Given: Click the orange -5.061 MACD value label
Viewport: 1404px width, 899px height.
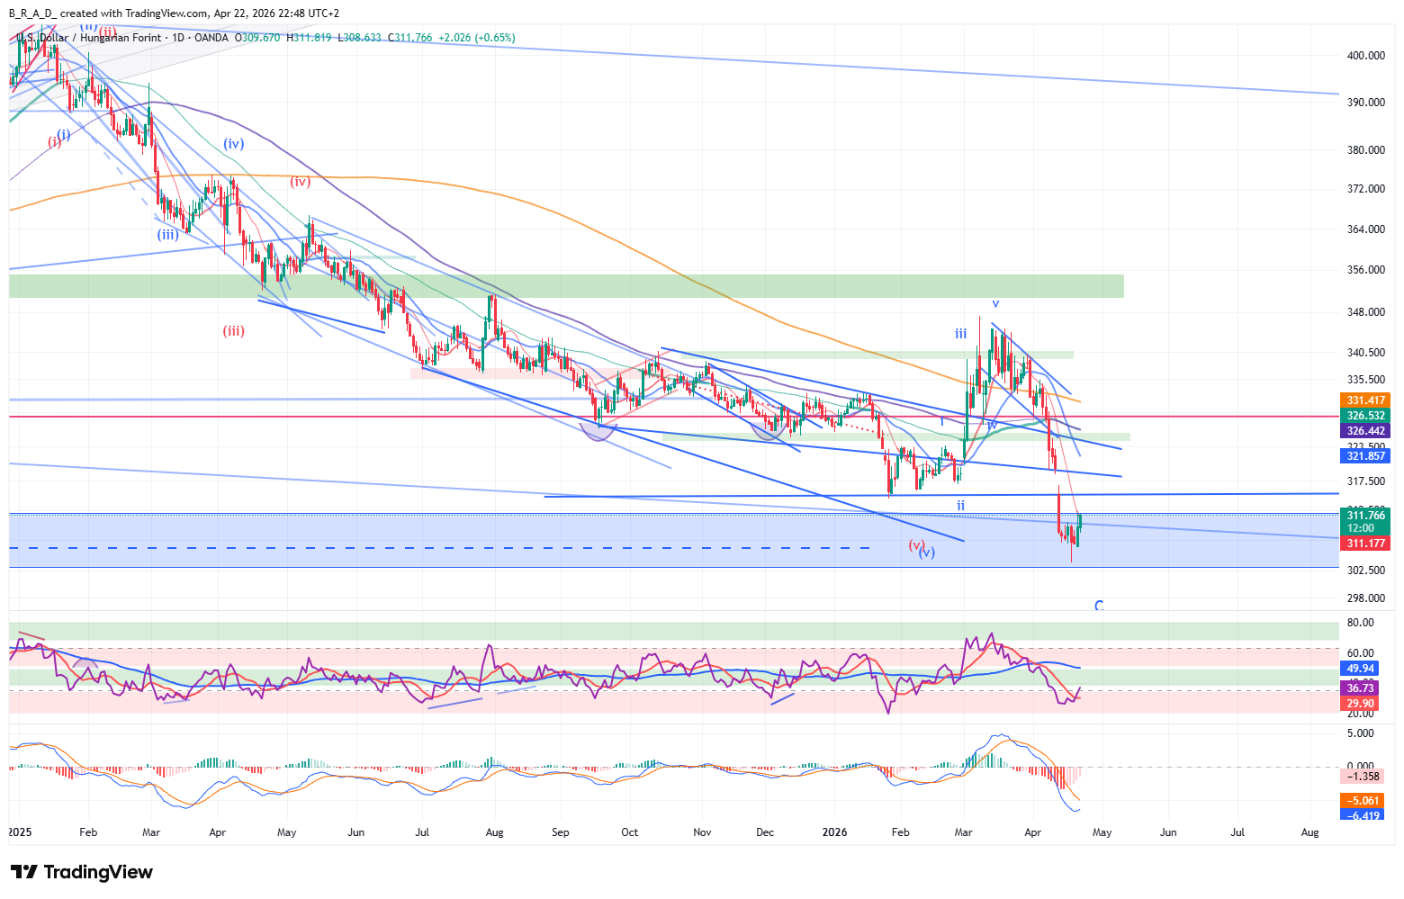Looking at the screenshot, I should tap(1363, 801).
